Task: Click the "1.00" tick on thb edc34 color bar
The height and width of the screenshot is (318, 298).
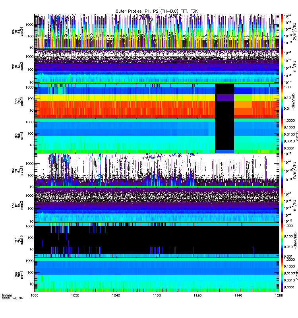Action: pos(287,87)
